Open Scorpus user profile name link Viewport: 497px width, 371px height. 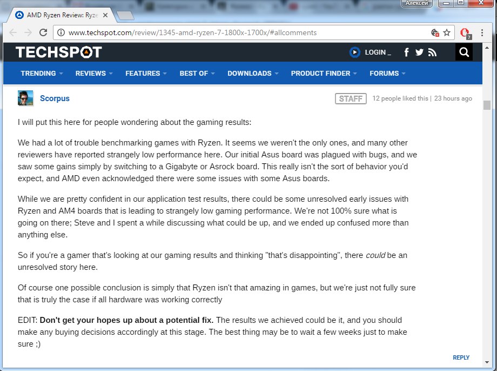tap(55, 98)
